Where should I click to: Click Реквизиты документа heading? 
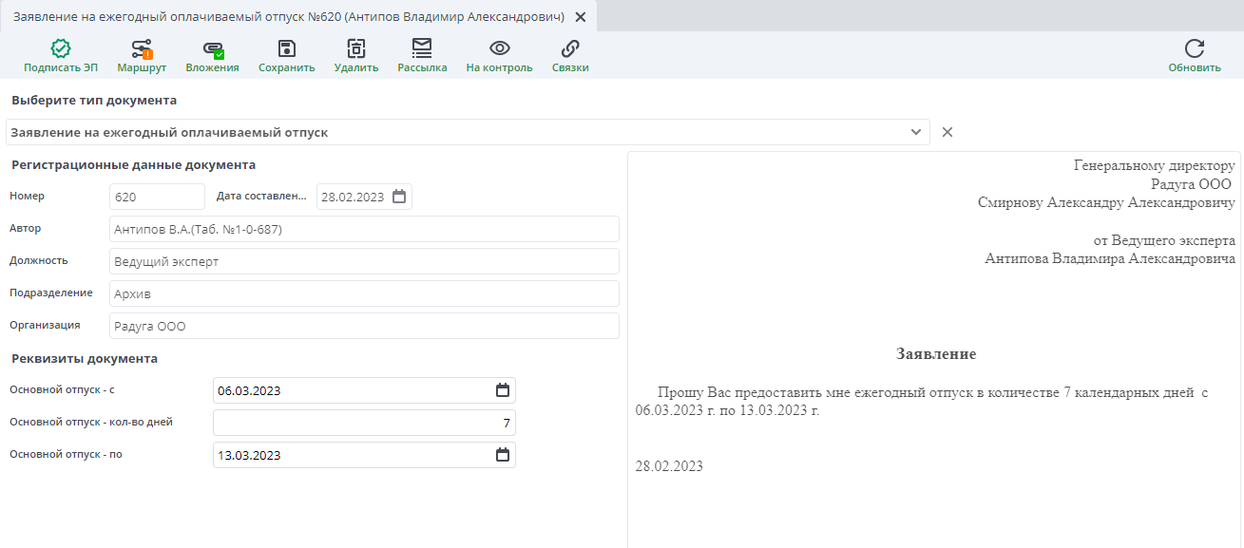tap(85, 358)
